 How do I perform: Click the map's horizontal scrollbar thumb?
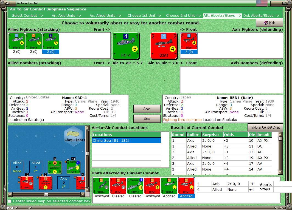point(46,194)
